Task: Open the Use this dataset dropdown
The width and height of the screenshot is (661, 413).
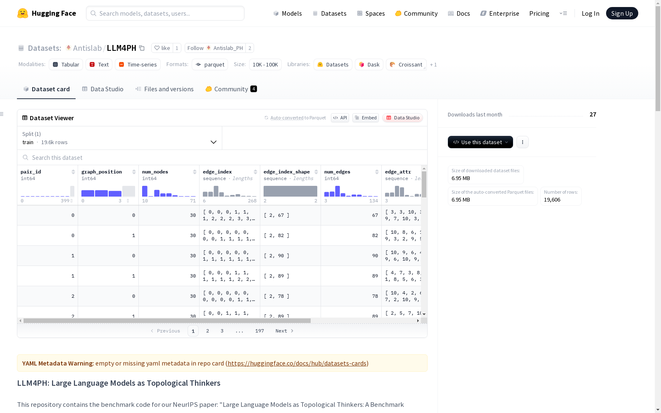Action: pyautogui.click(x=480, y=142)
